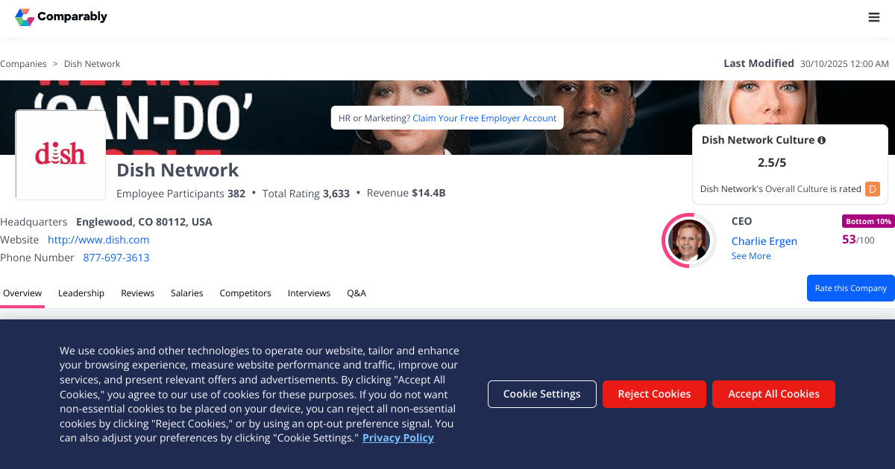Click the Comparably logo

pos(61,16)
